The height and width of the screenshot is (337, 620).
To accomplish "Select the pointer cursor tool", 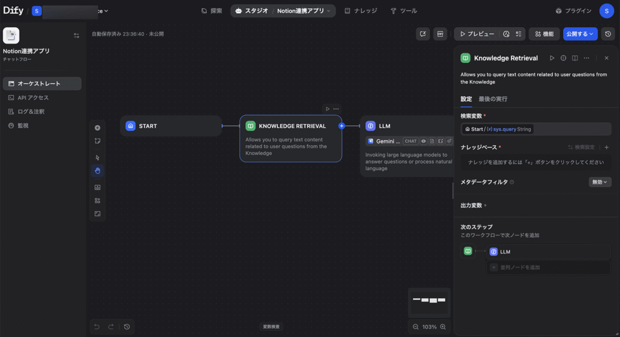I will [x=97, y=157].
